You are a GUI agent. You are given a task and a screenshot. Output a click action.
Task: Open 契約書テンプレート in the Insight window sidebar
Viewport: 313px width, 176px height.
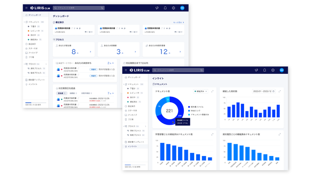click(x=136, y=142)
